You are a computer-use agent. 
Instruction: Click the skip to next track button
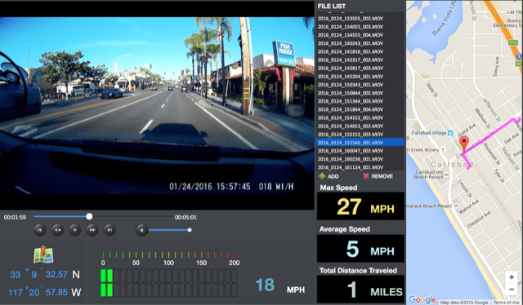pyautogui.click(x=110, y=230)
